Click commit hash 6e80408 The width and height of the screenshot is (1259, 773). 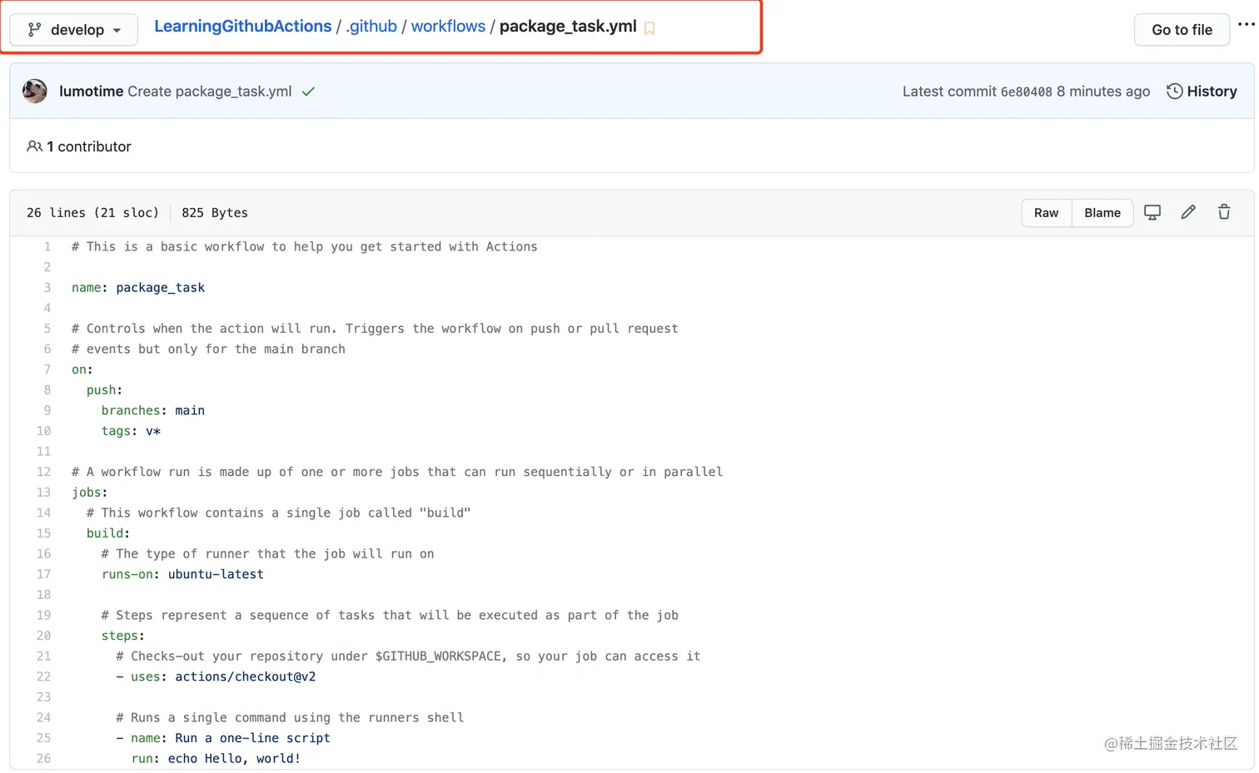(x=1026, y=92)
